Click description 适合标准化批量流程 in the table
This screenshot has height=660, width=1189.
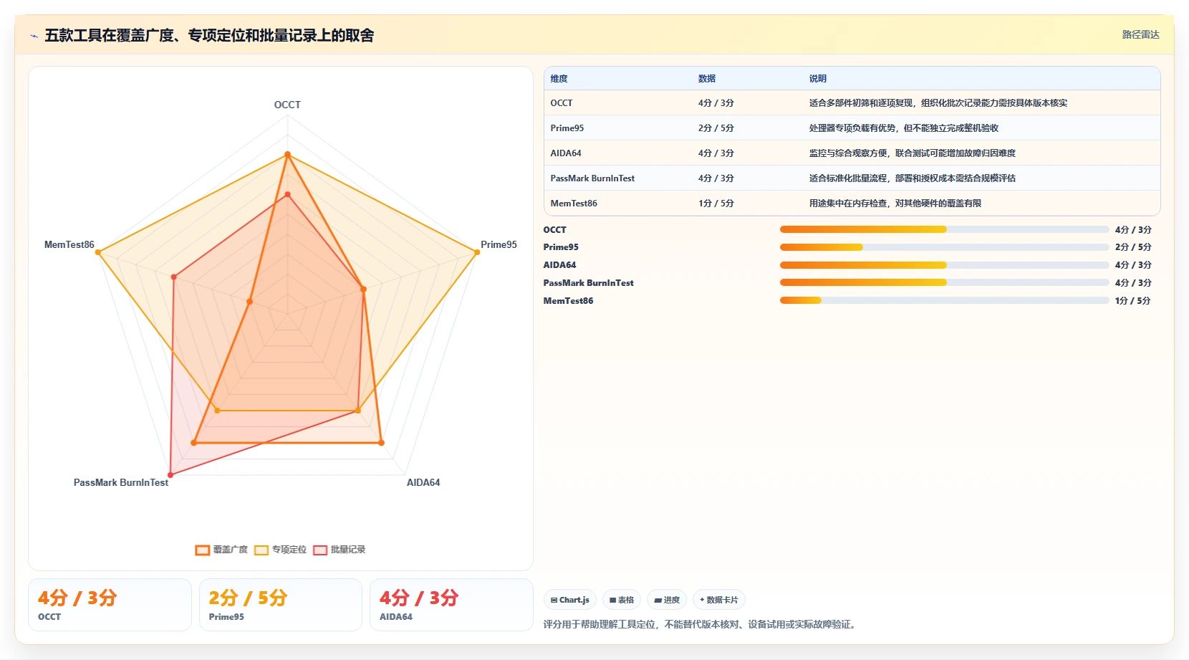(913, 178)
